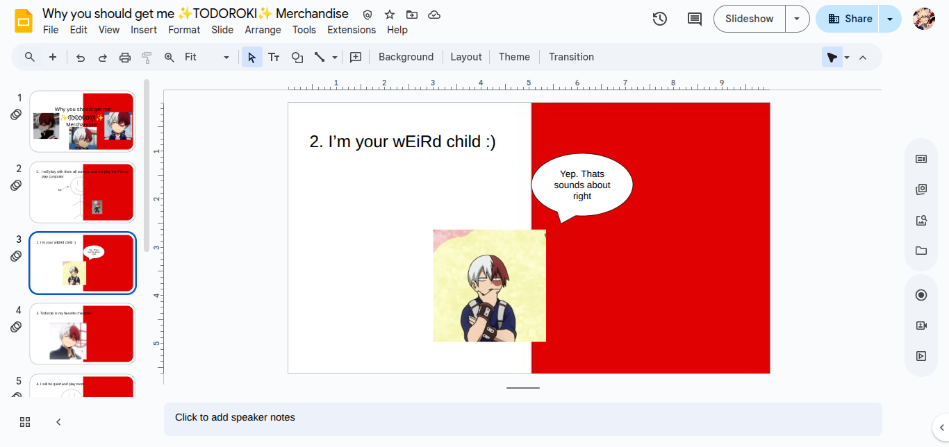Show the hidden side panel chevron
The width and height of the screenshot is (949, 447).
(x=941, y=428)
